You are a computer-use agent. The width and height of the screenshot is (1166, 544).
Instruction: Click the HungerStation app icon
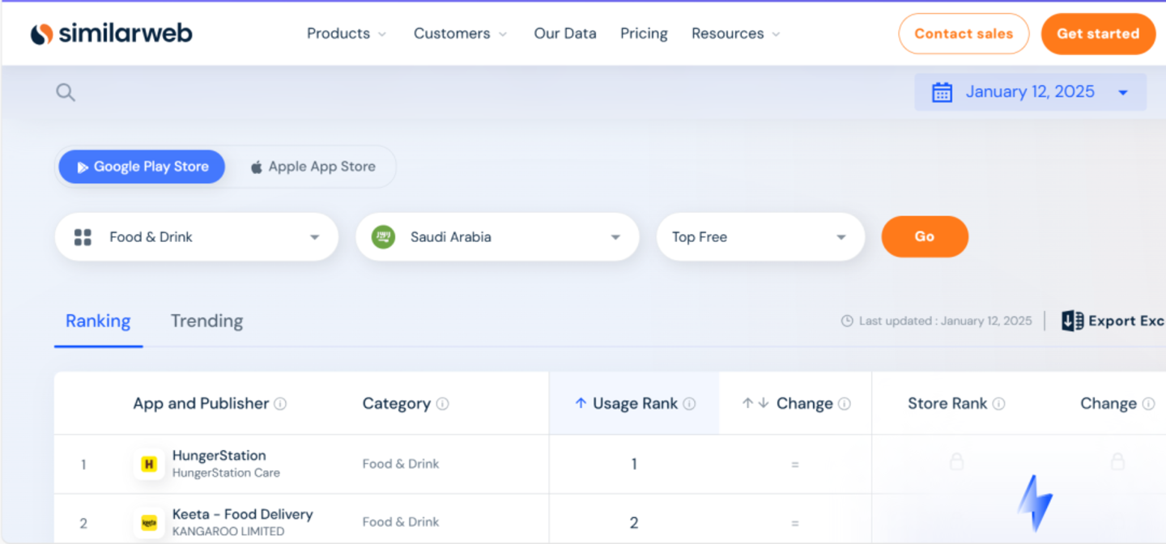point(149,465)
